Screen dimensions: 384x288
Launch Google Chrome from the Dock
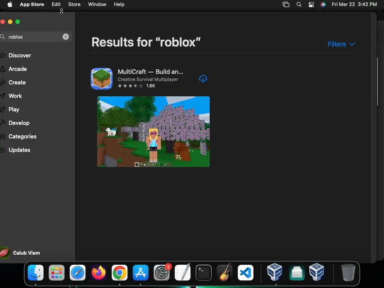(120, 273)
